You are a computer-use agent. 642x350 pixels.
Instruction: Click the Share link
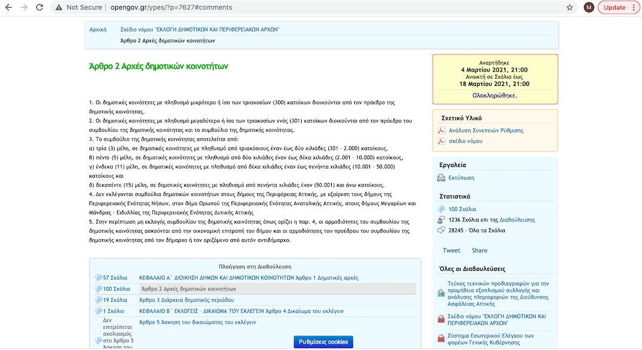click(480, 250)
